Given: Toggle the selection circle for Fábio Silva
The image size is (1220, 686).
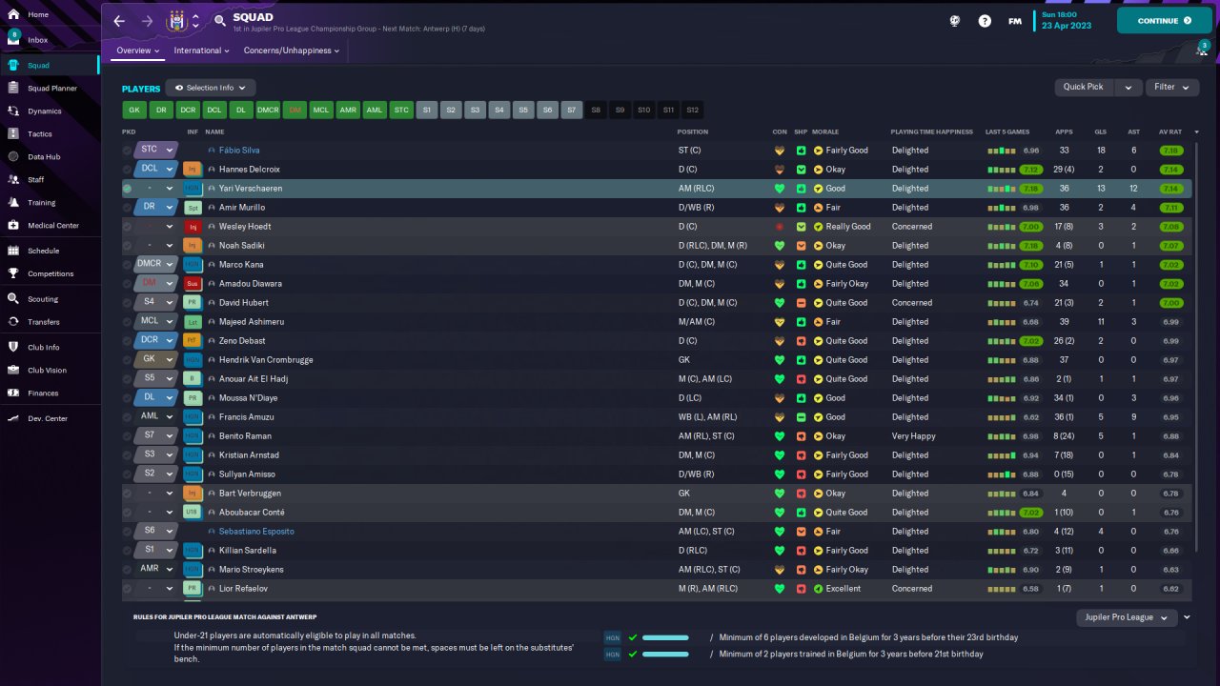Looking at the screenshot, I should pyautogui.click(x=128, y=151).
